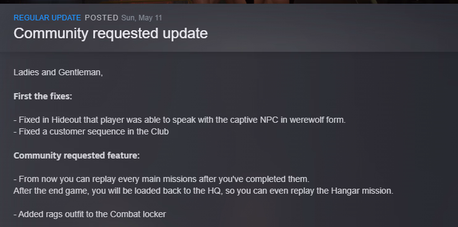Select the Community requested feature heading
Screen dimensions: 458x227
click(77, 155)
